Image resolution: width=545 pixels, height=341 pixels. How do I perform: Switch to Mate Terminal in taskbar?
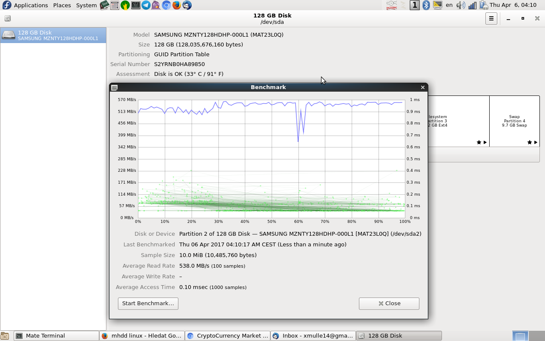[x=56, y=336]
